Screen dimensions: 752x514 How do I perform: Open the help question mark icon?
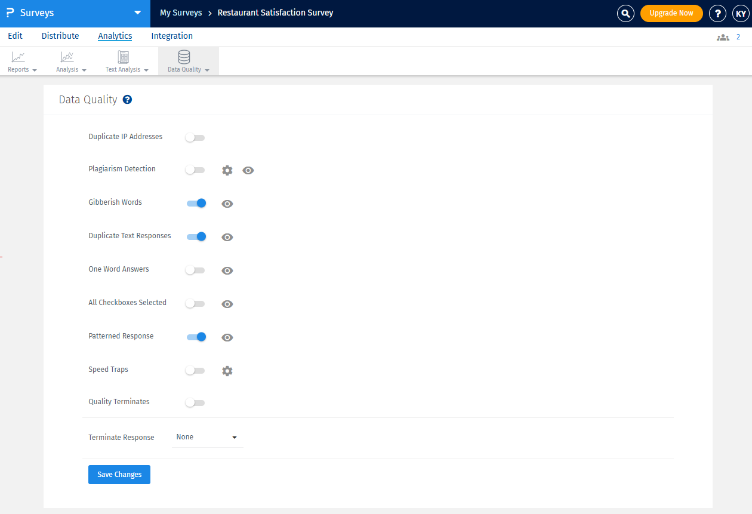click(x=717, y=13)
